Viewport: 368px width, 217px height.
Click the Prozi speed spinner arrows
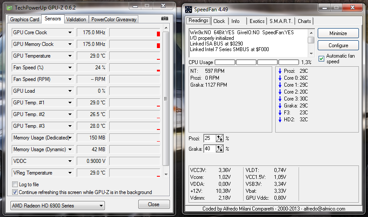(x=220, y=139)
